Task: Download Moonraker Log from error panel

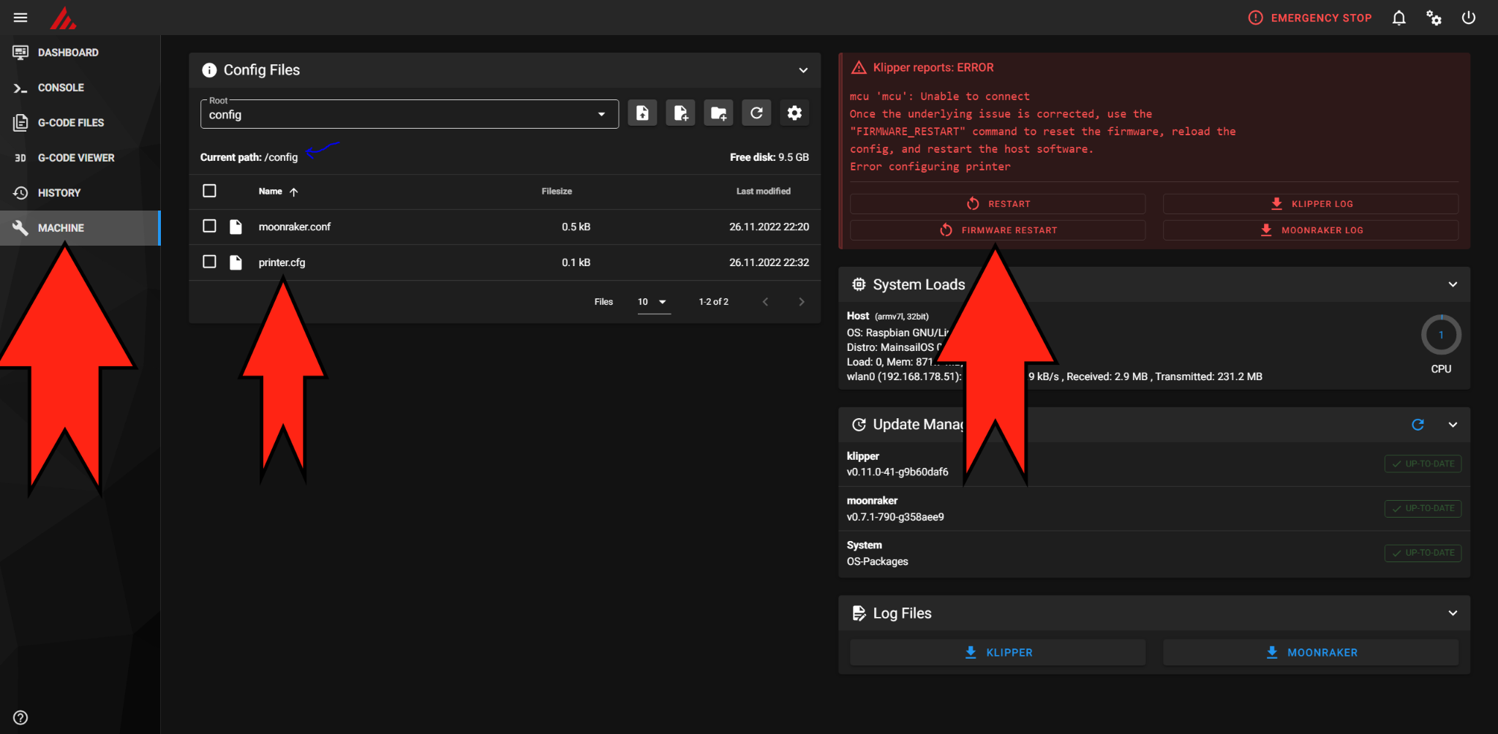Action: 1311,230
